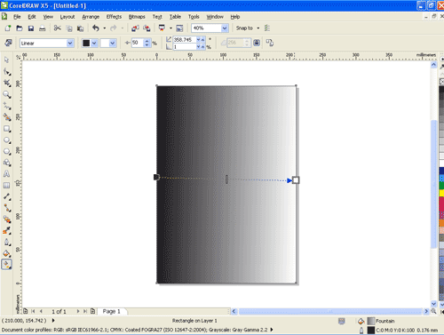Paste from clipboard
Screen dimensions: 444x335
(x=80, y=28)
